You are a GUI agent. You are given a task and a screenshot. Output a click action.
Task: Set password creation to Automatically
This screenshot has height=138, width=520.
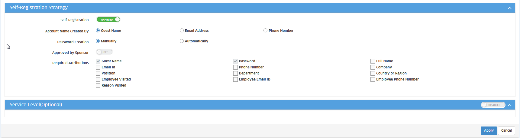(x=182, y=41)
